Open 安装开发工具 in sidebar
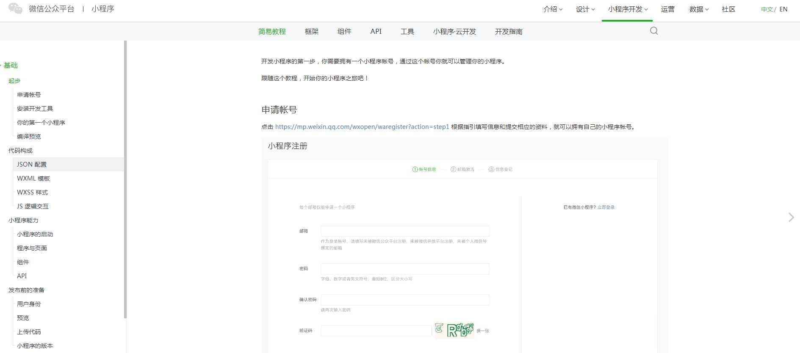Image resolution: width=800 pixels, height=353 pixels. click(35, 109)
